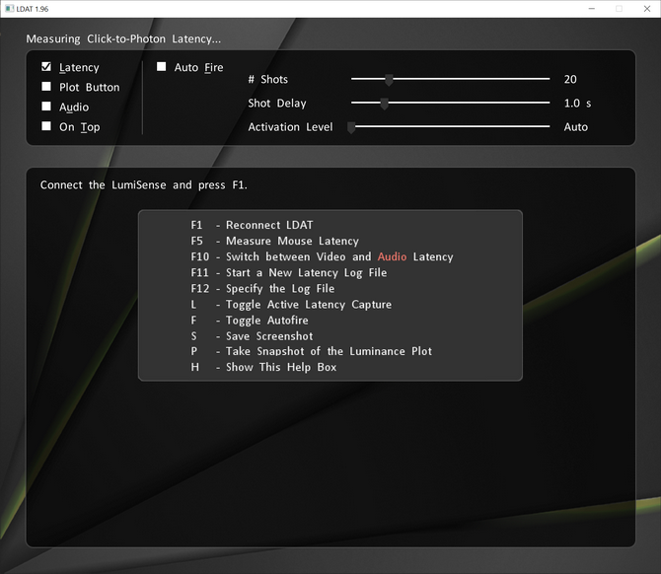Click the LDAT 1.96 window title

[33, 9]
